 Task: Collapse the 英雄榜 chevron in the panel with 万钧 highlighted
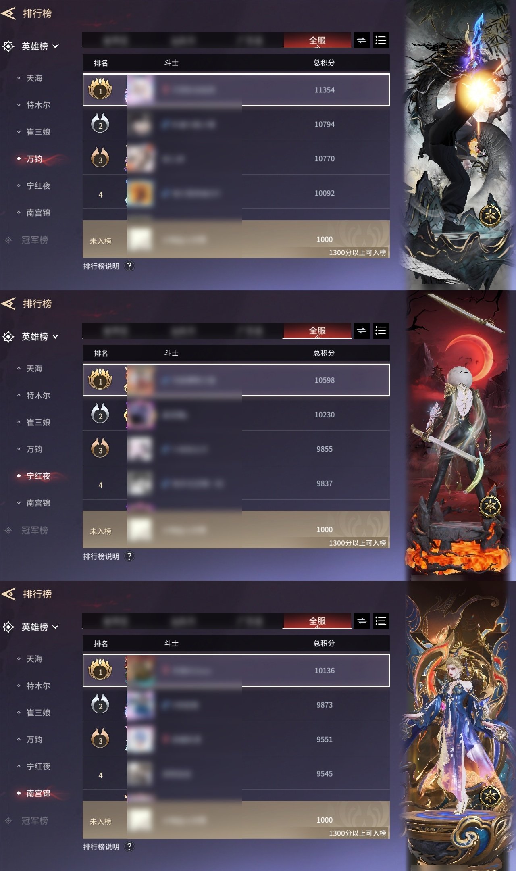coord(56,46)
